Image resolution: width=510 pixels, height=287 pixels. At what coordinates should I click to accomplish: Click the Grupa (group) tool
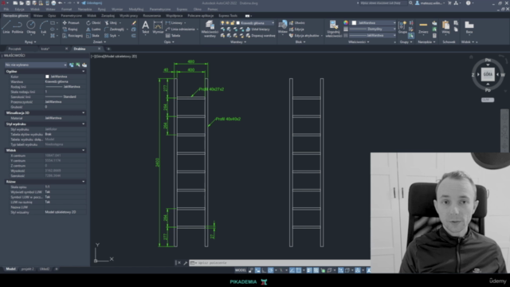[x=402, y=27]
